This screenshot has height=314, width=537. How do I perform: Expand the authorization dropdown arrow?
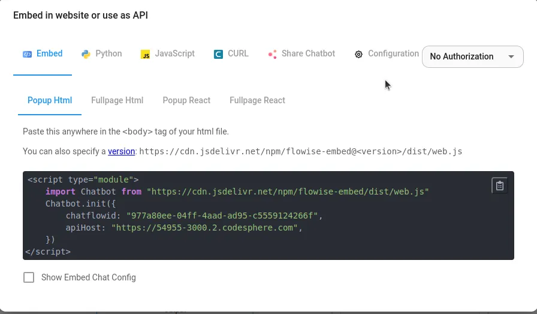pyautogui.click(x=511, y=56)
